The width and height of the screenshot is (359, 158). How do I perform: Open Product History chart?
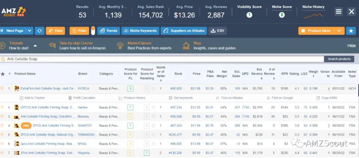[x=132, y=98]
